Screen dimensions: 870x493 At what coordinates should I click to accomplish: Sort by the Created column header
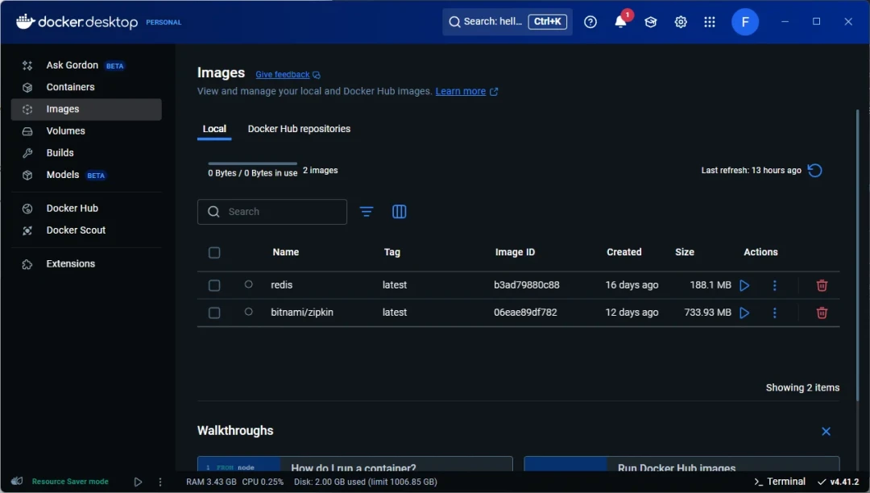(x=623, y=252)
